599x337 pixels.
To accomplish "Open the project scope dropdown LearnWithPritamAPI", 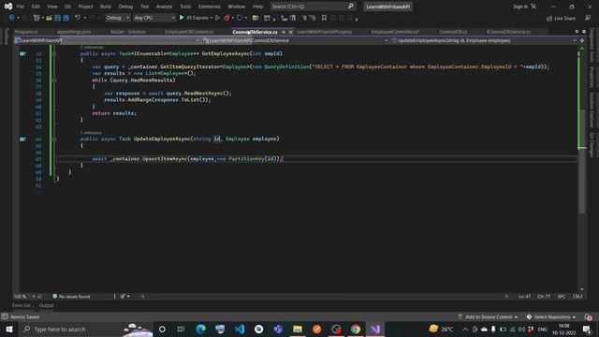I will 107,40.
